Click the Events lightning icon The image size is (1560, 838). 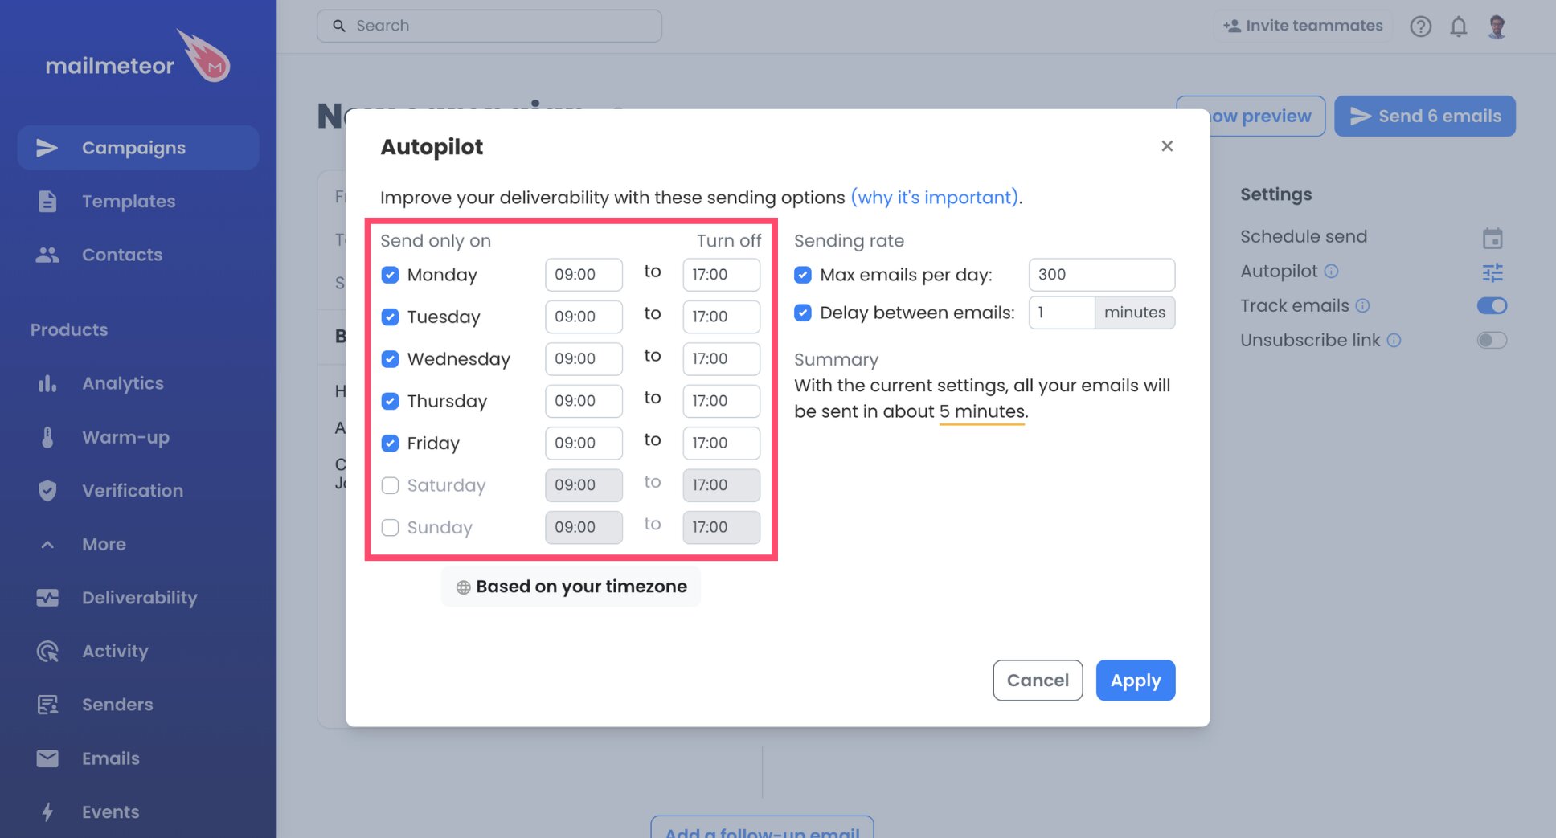point(47,812)
